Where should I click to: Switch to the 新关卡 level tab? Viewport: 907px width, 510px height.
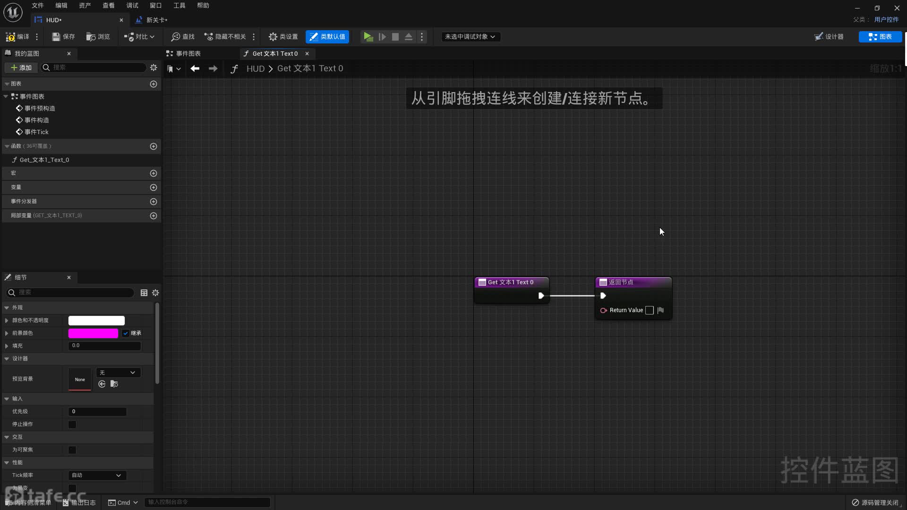(152, 20)
